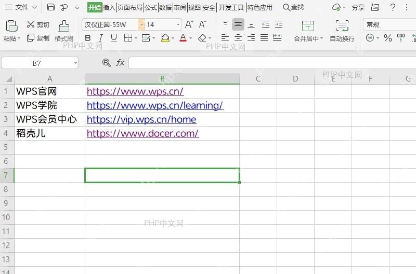The width and height of the screenshot is (416, 274).
Task: Click the decrease indent icon
Action: pos(266,24)
